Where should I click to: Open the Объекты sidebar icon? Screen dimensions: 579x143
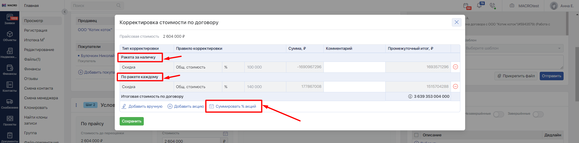[10, 36]
